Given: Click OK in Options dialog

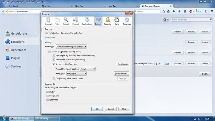Looking at the screenshot, I should (x=97, y=109).
